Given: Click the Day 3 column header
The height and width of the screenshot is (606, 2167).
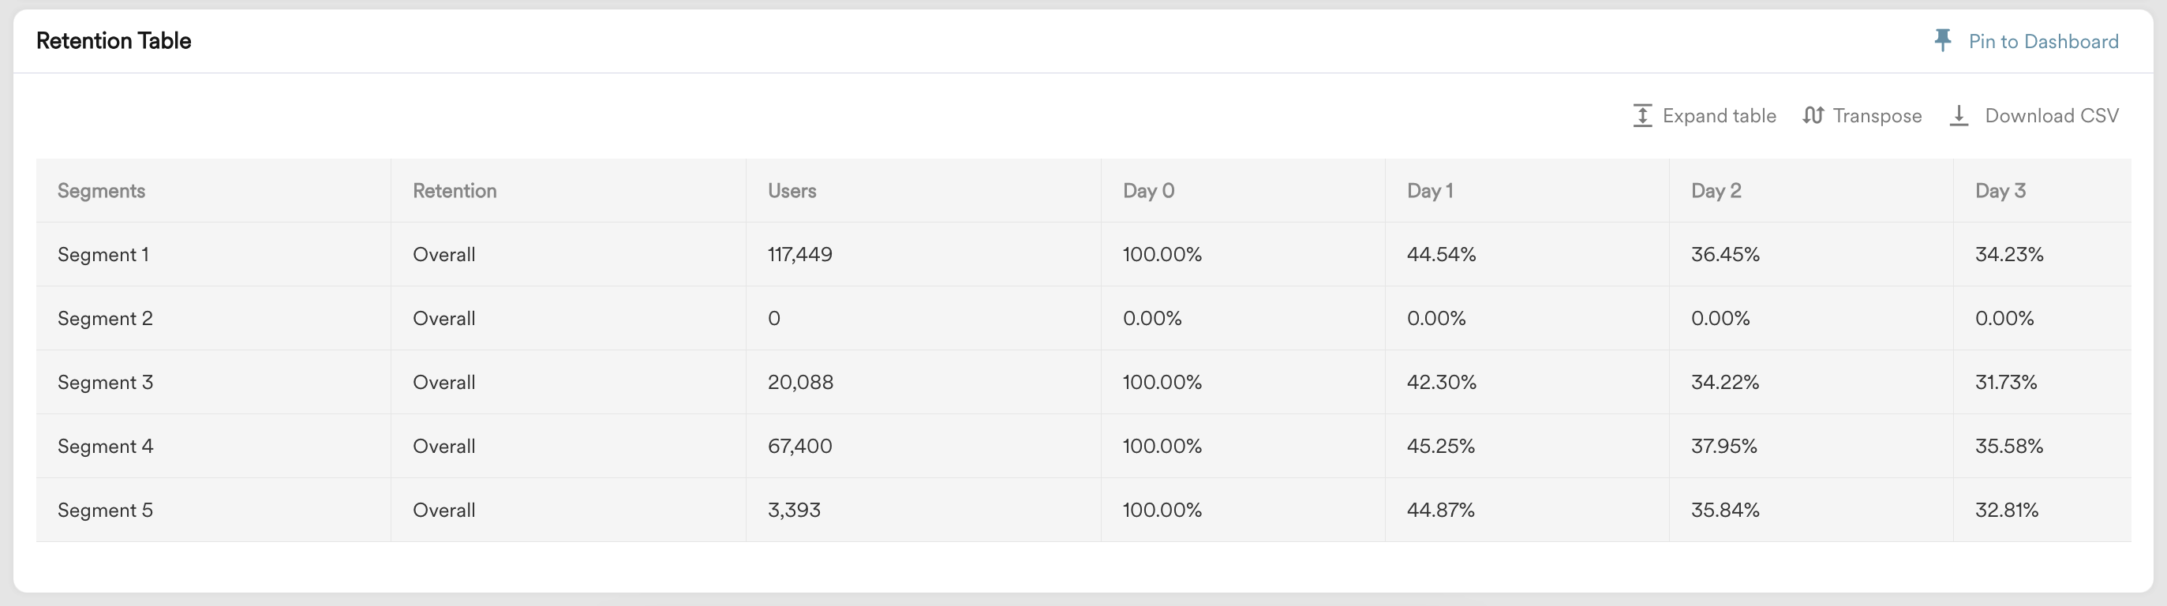Looking at the screenshot, I should (2000, 191).
